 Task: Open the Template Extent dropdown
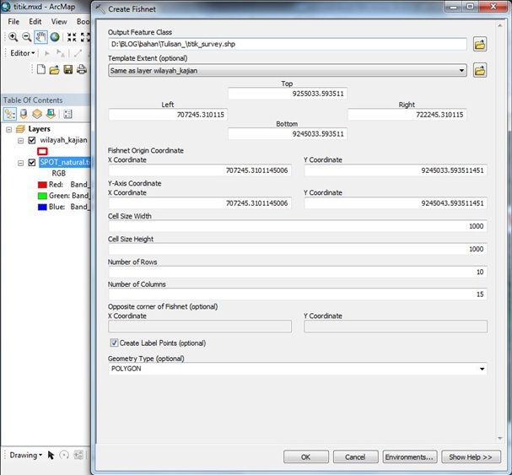[x=461, y=71]
